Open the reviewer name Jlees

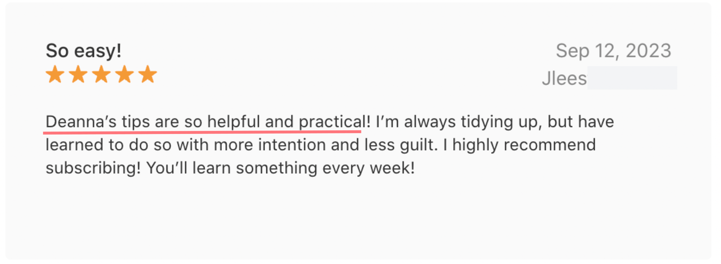[x=564, y=78]
